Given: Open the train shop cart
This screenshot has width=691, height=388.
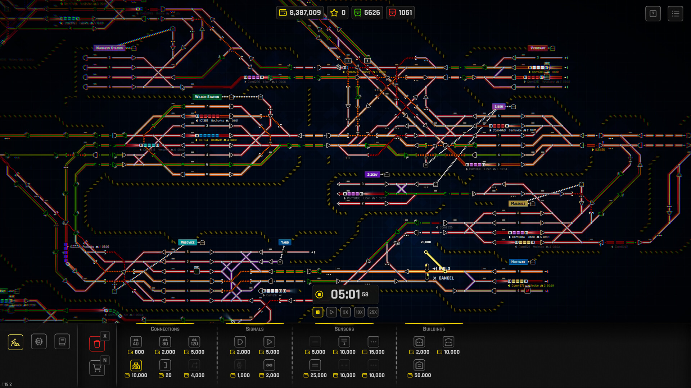Looking at the screenshot, I should (x=97, y=368).
